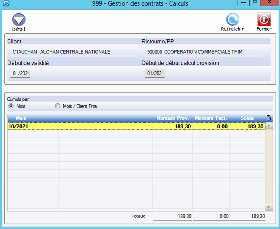Click the Début de début calcul provision field

(x=155, y=74)
